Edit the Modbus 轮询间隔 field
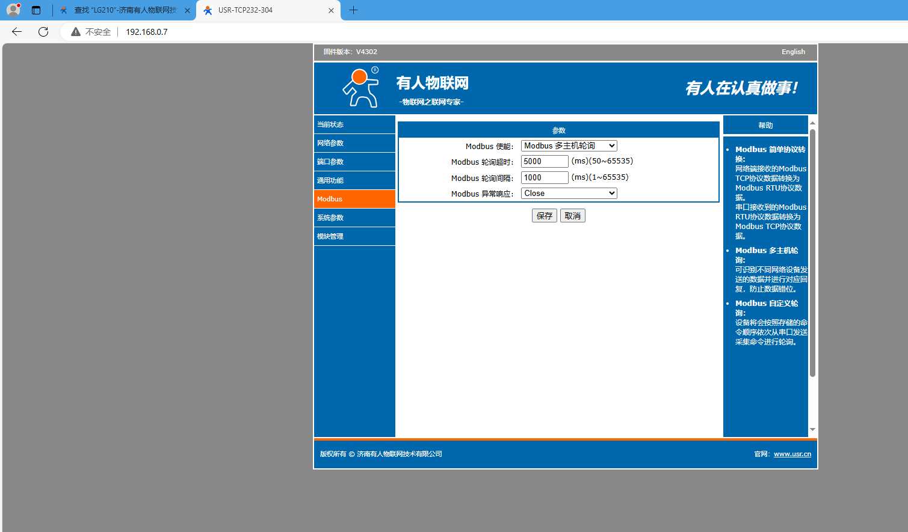Viewport: 908px width, 532px height. pyautogui.click(x=545, y=178)
